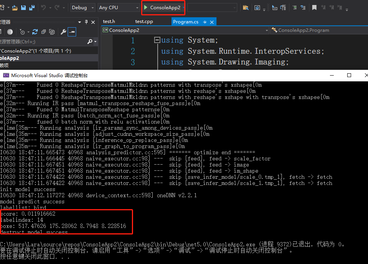Switch to the test.h tab
The image size is (368, 264).
[x=109, y=22]
